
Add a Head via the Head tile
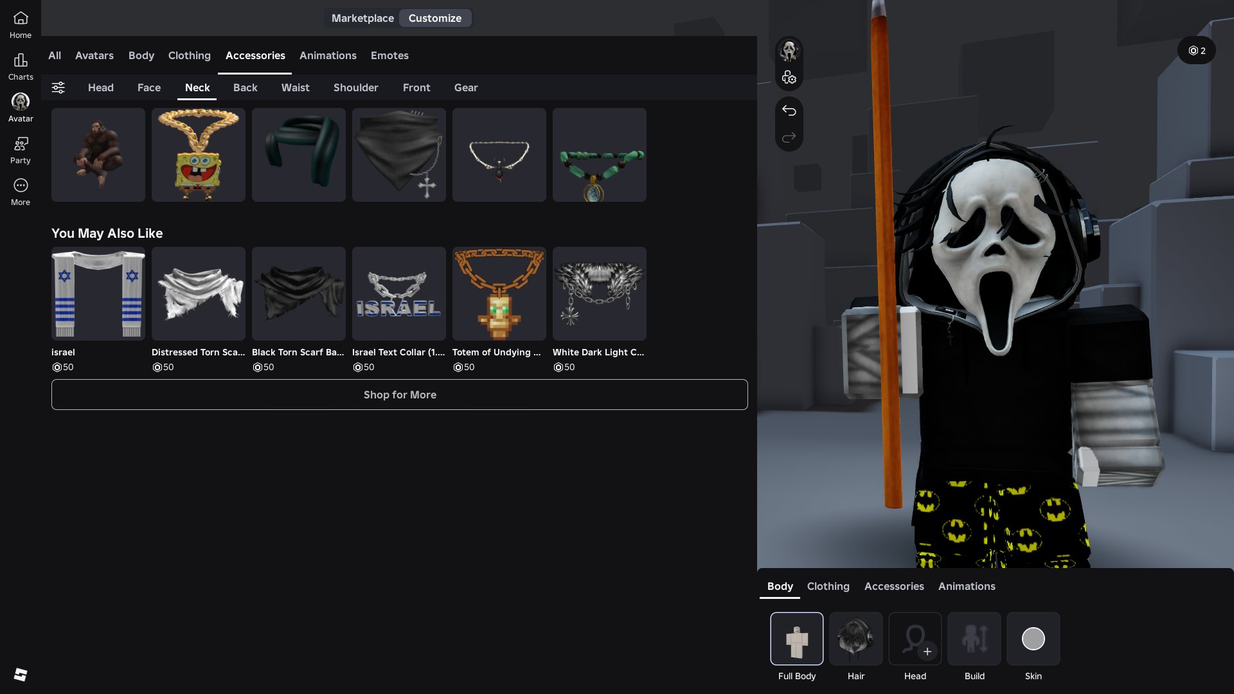point(915,639)
